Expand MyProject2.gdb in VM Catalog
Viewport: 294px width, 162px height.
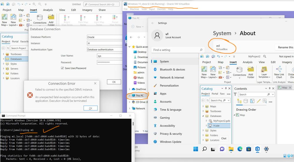(207, 121)
